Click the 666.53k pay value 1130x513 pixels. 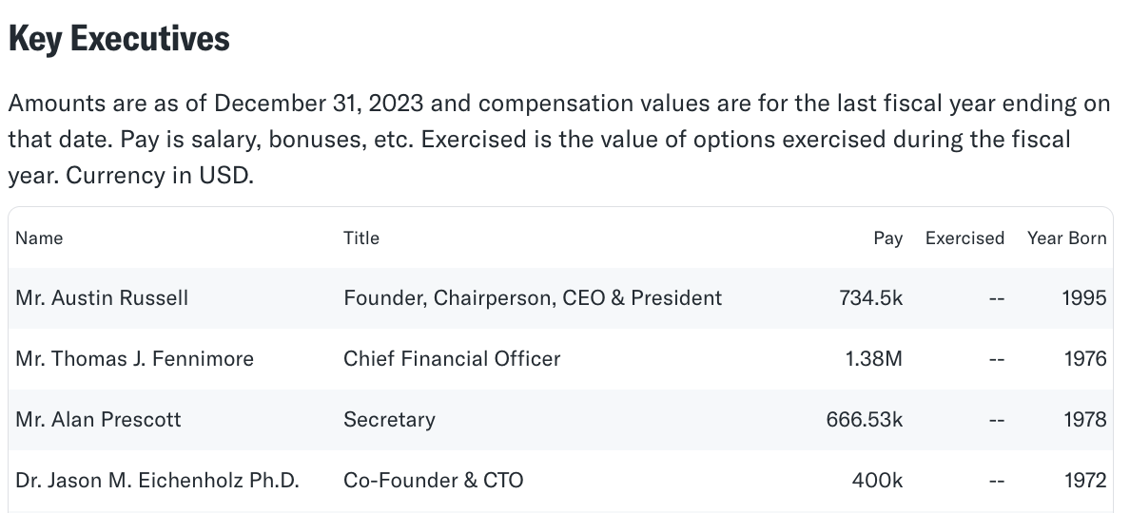click(865, 420)
